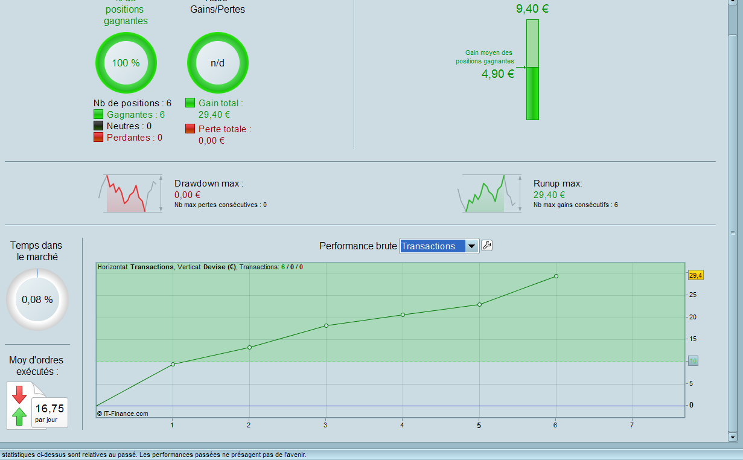Click the data point at transaction 2
743x460 pixels.
pyautogui.click(x=249, y=347)
